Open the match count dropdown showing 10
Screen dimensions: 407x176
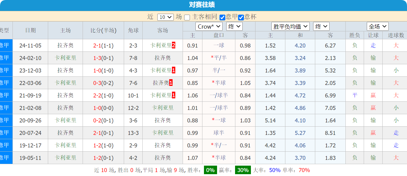pyautogui.click(x=165, y=17)
